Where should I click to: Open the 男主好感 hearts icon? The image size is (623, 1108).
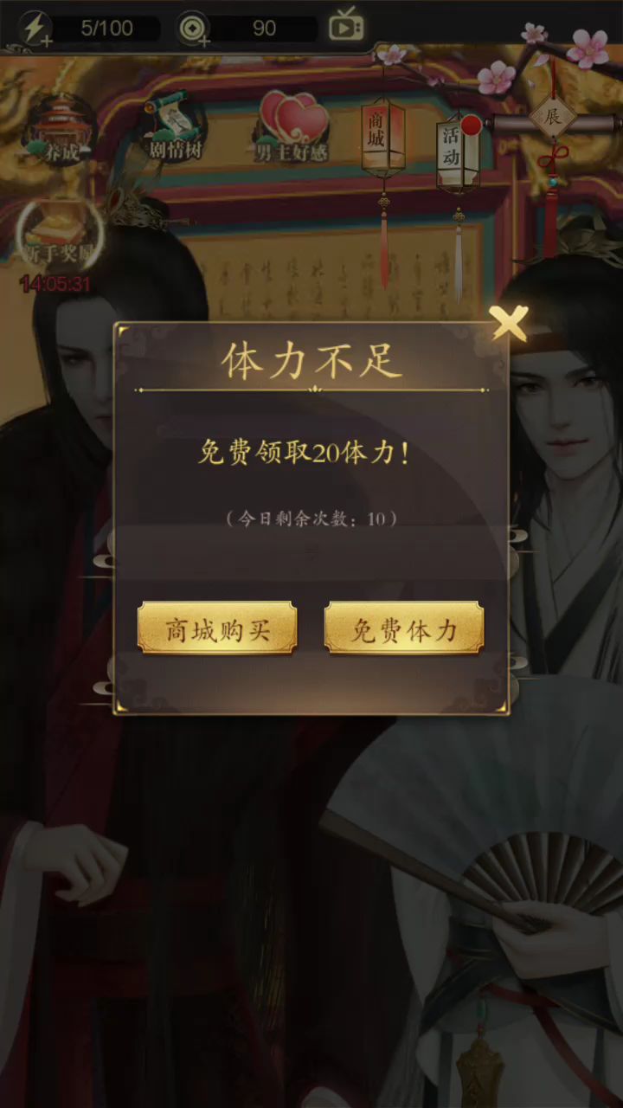292,127
